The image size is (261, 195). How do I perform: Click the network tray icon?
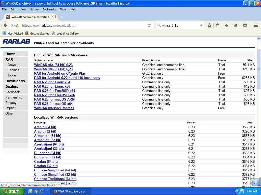pos(242,191)
